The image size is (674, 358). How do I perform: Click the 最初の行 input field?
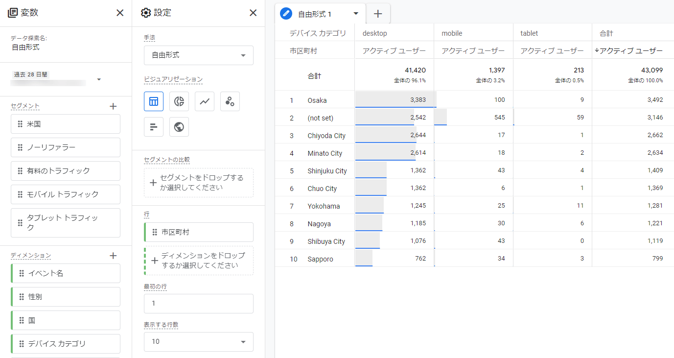point(199,304)
